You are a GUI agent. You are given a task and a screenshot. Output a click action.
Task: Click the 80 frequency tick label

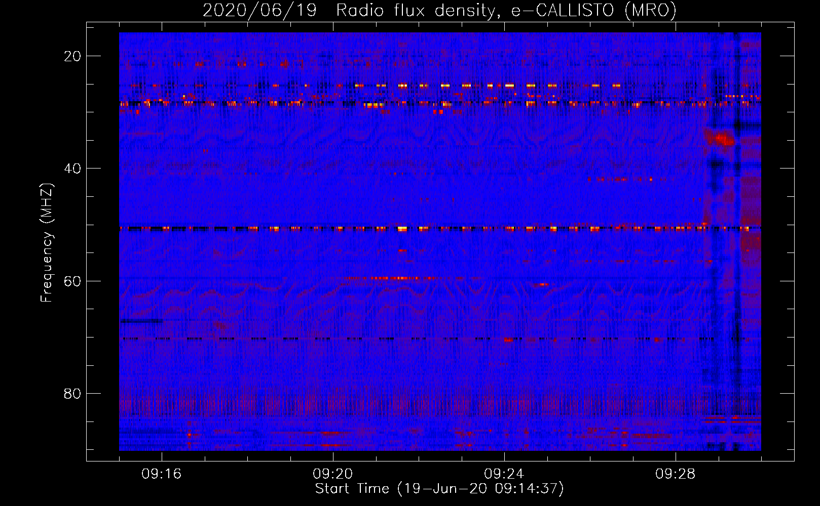72,393
